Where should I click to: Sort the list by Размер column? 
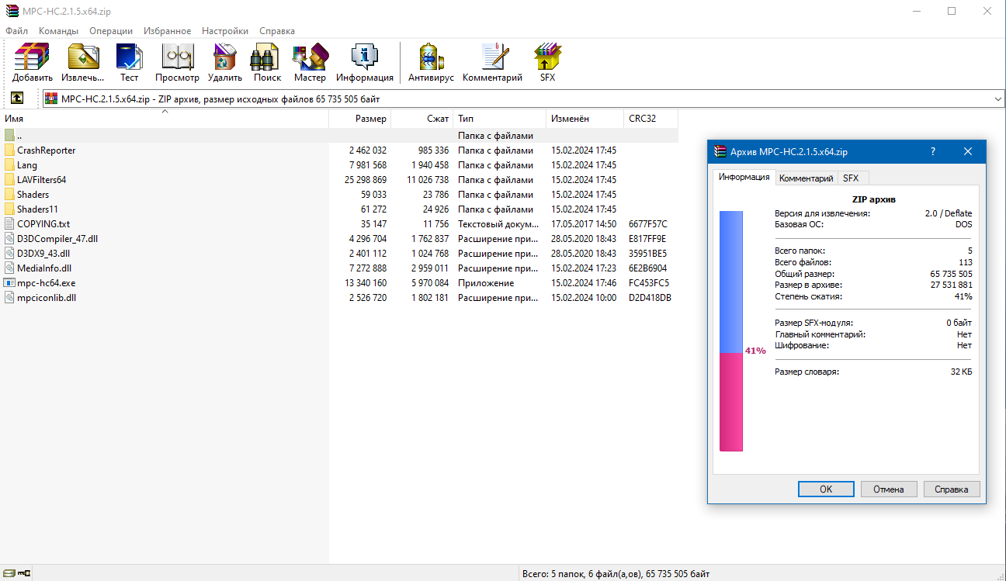tap(360, 119)
